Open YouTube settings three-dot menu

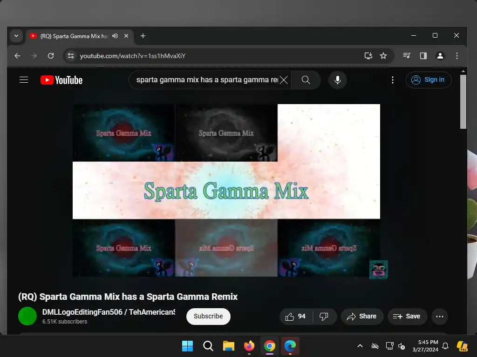coord(392,80)
